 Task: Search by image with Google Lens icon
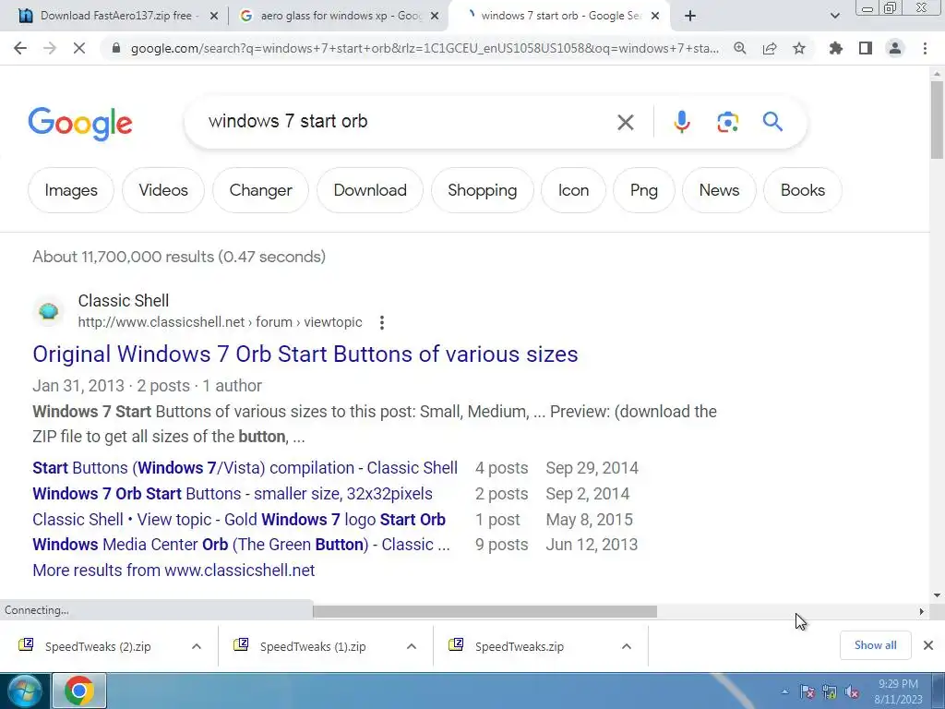(x=727, y=123)
